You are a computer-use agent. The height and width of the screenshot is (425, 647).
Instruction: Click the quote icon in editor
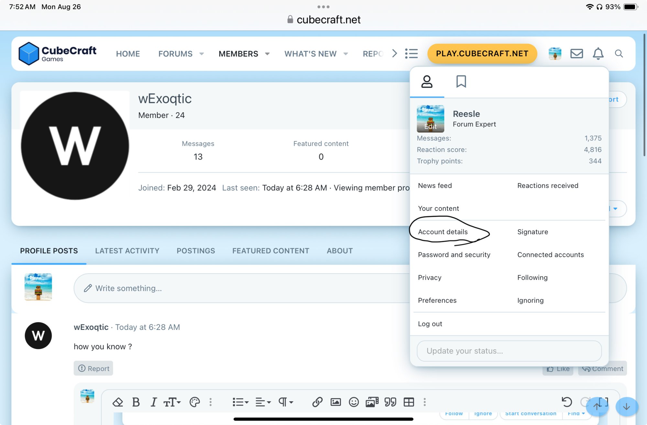coord(390,402)
